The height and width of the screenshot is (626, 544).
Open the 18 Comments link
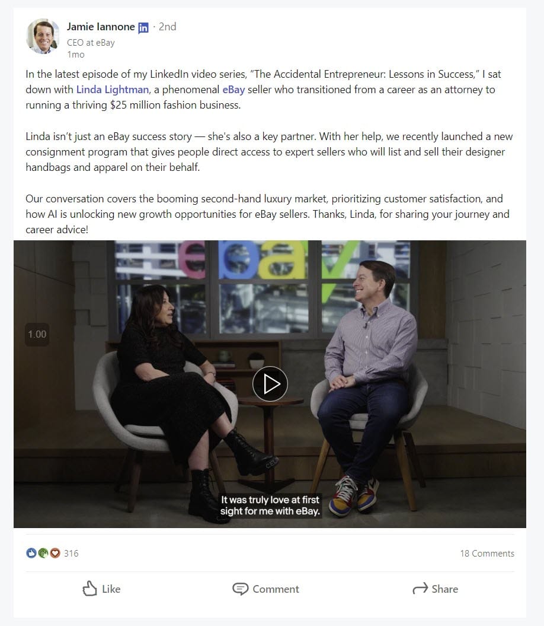tap(487, 554)
